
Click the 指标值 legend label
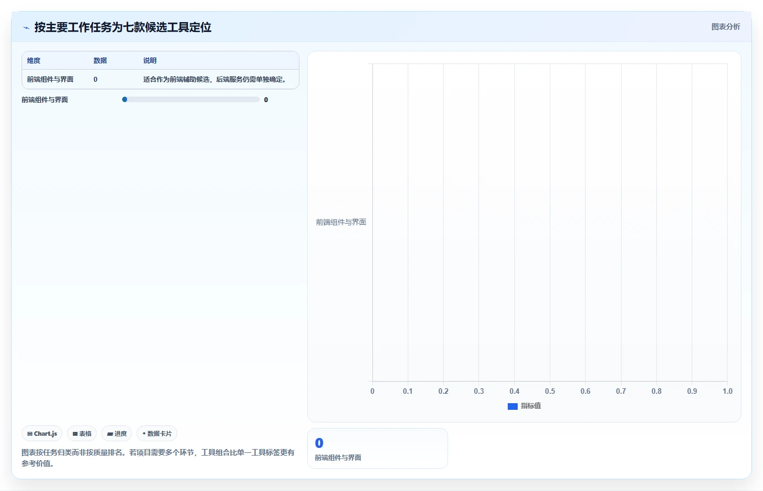[531, 406]
